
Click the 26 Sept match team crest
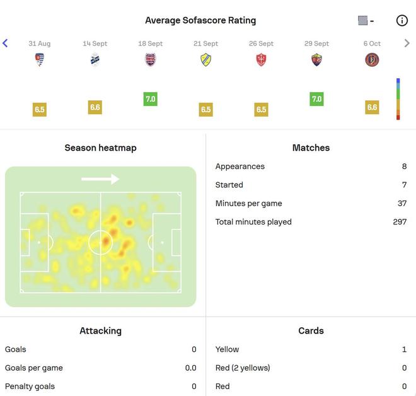pos(262,60)
